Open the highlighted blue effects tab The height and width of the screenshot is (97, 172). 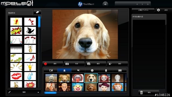(64, 70)
